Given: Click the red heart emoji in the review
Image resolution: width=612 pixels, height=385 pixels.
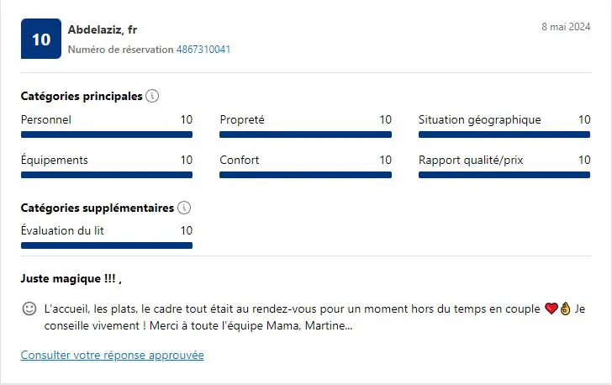Looking at the screenshot, I should (551, 309).
